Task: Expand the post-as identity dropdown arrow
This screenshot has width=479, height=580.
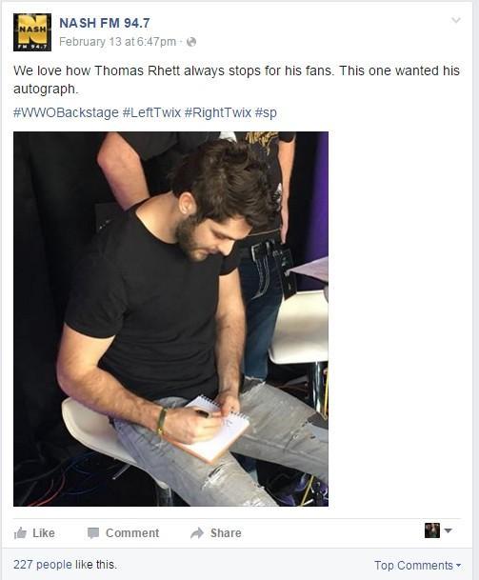Action: (448, 530)
